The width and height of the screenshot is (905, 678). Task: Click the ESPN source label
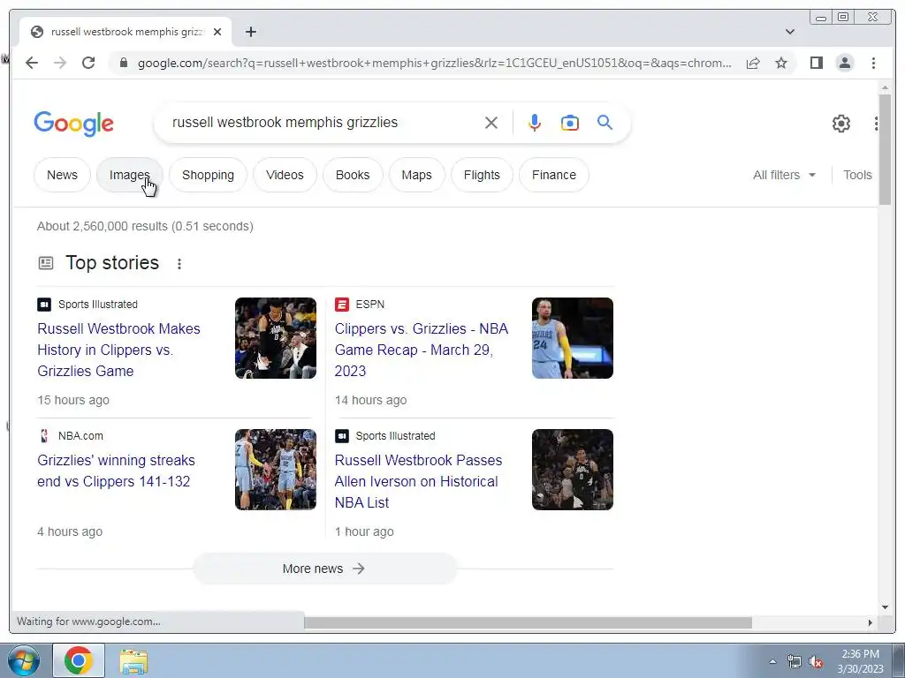coord(360,305)
